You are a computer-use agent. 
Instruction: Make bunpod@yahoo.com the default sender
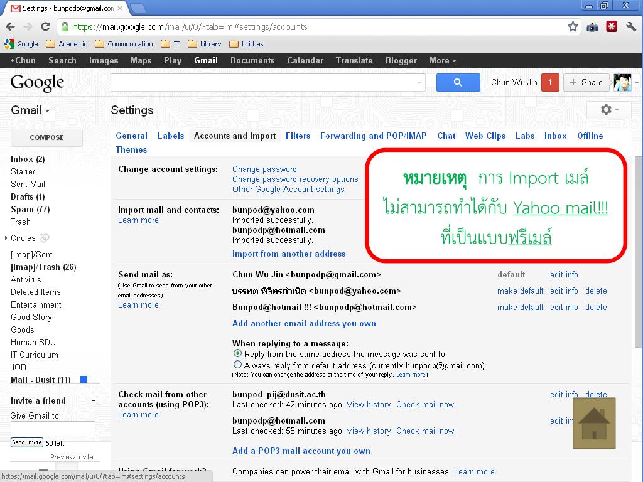click(x=520, y=291)
